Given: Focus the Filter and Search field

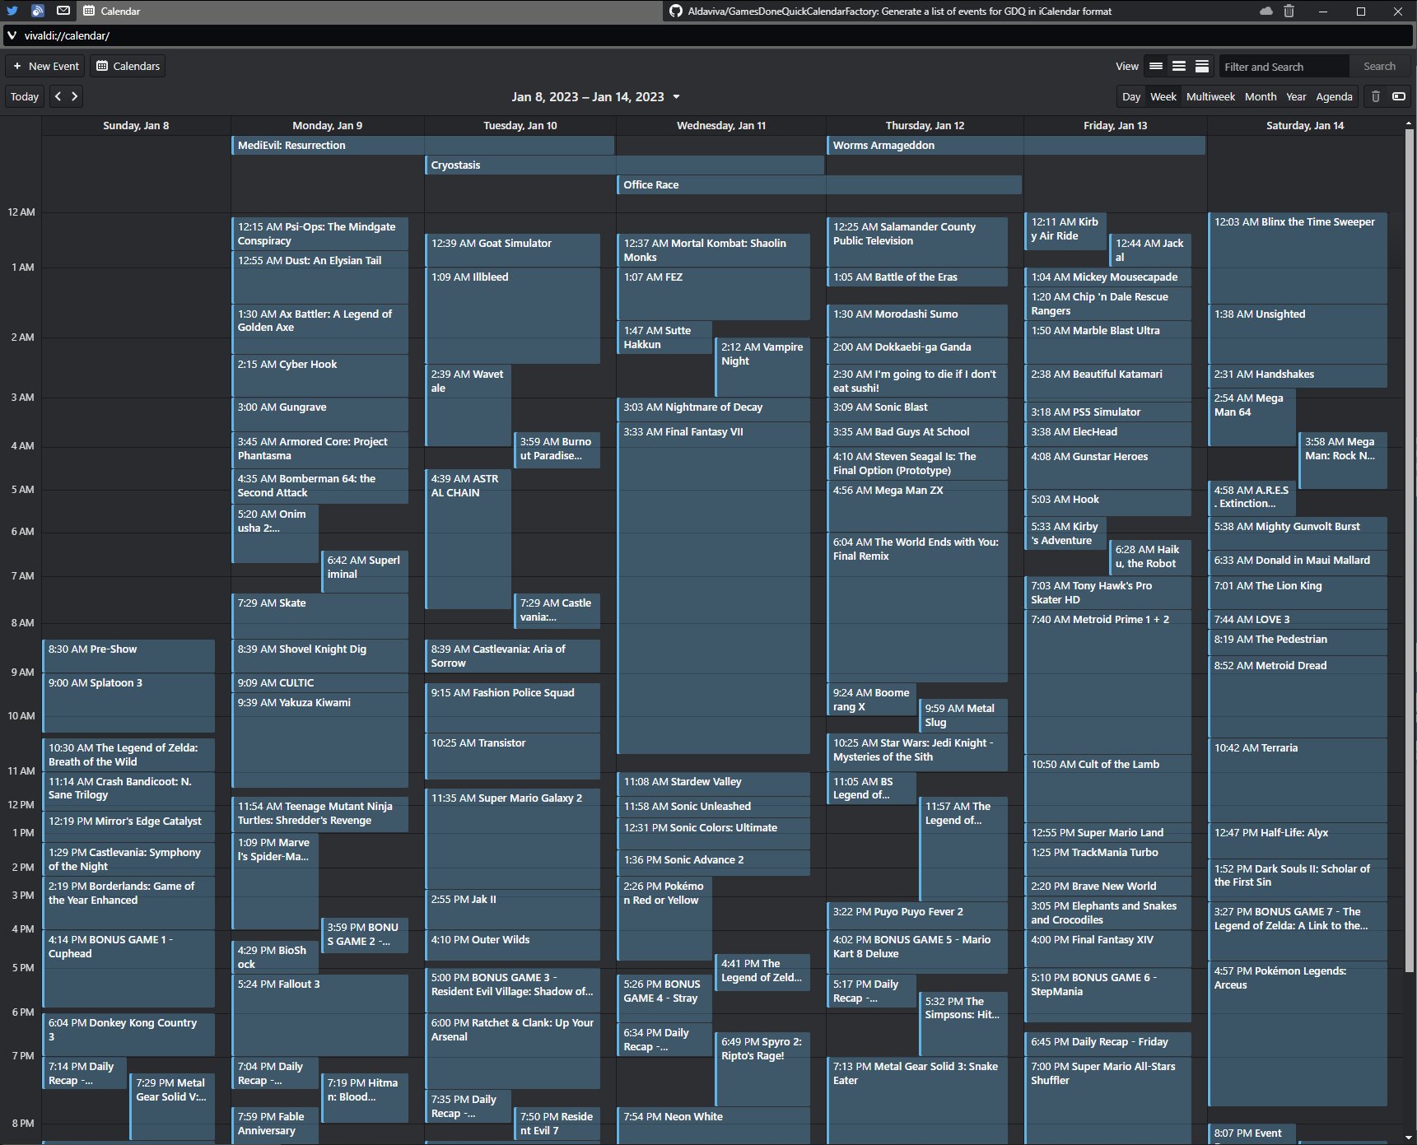Looking at the screenshot, I should 1284,66.
